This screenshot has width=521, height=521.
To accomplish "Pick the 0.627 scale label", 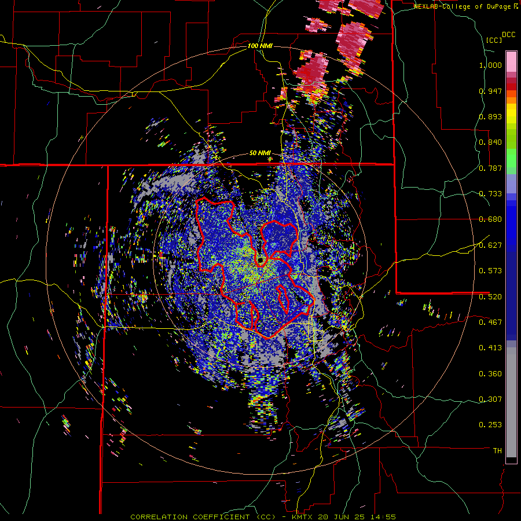I will point(490,245).
